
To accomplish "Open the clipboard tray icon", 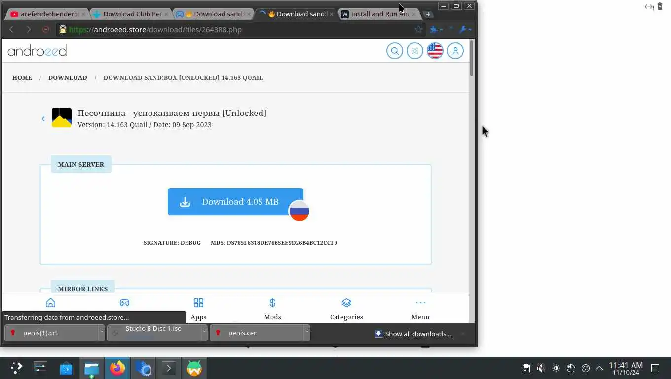I will tap(526, 368).
